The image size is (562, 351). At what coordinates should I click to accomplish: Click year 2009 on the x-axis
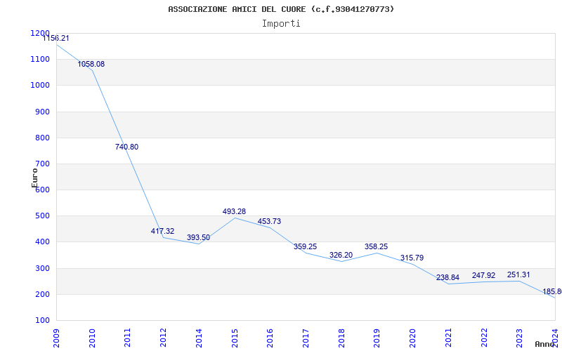coord(56,338)
